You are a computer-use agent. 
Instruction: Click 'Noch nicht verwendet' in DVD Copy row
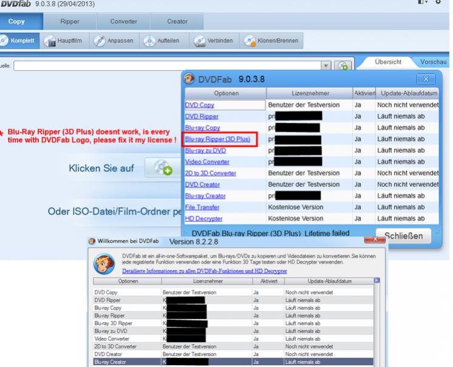407,105
